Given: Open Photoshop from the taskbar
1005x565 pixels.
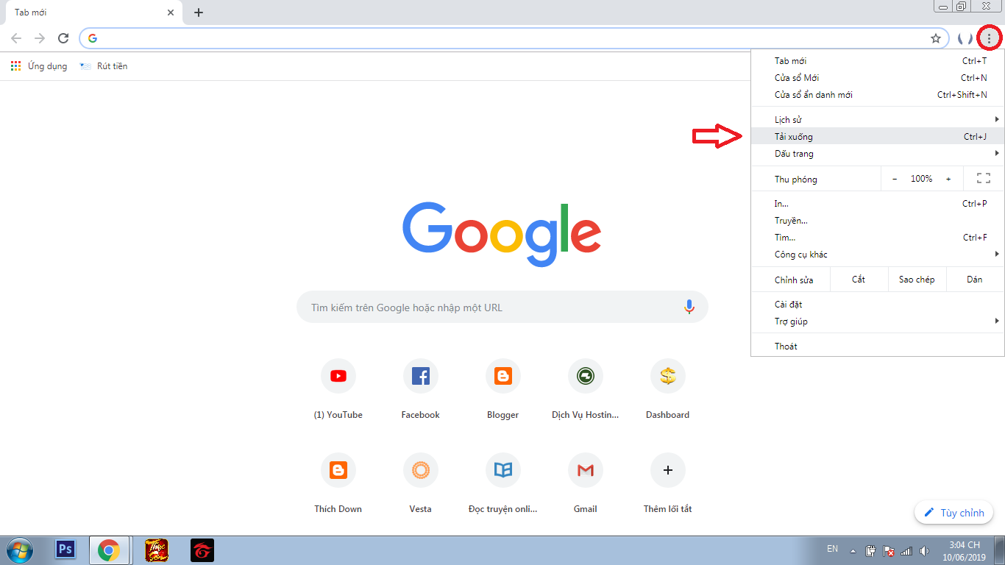Looking at the screenshot, I should point(65,550).
